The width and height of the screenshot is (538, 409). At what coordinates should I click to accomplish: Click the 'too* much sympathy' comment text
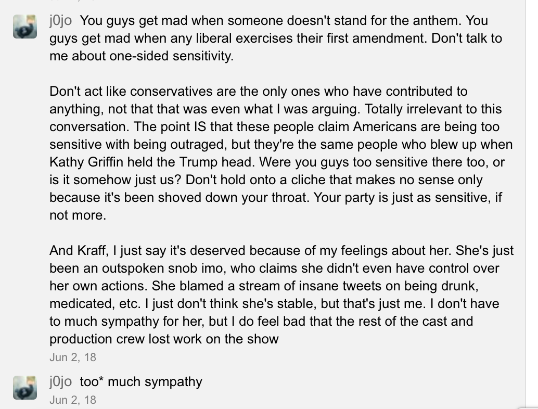[x=141, y=381]
